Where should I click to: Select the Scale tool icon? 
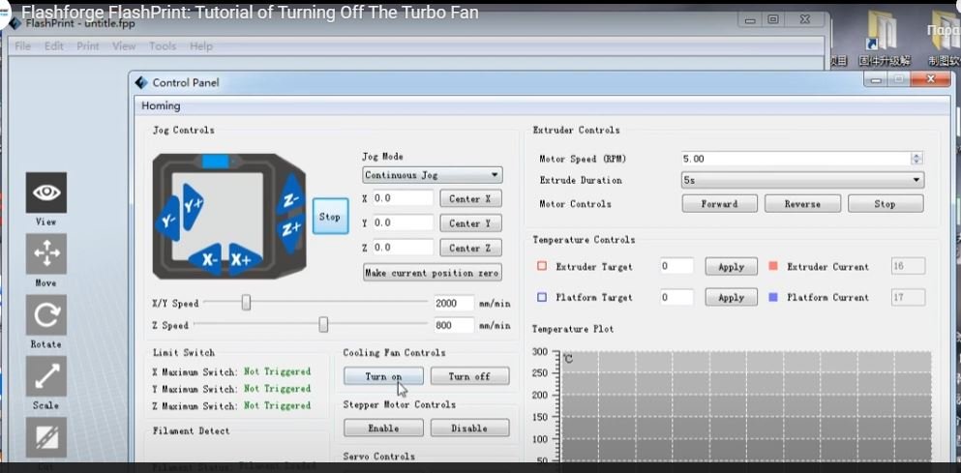coord(45,376)
